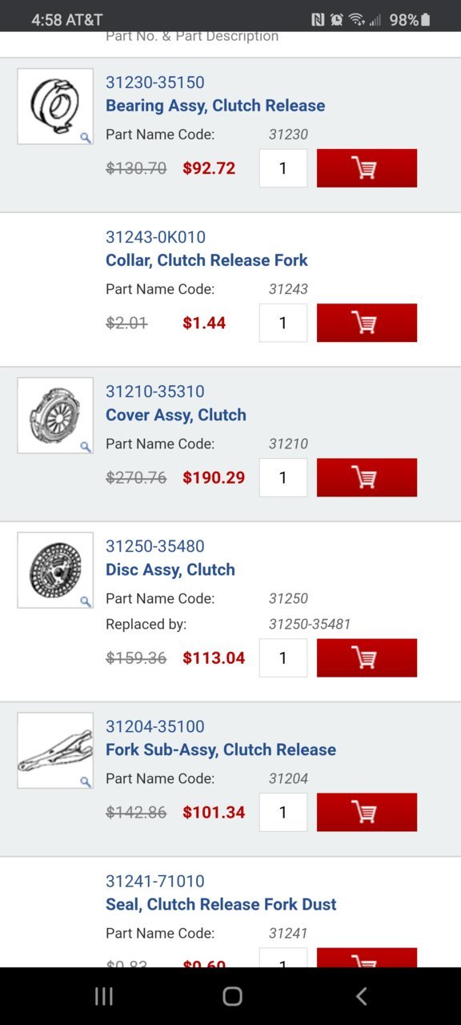The image size is (461, 1025).
Task: Add Bearing Assy, Clutch Release to cart
Action: [367, 168]
